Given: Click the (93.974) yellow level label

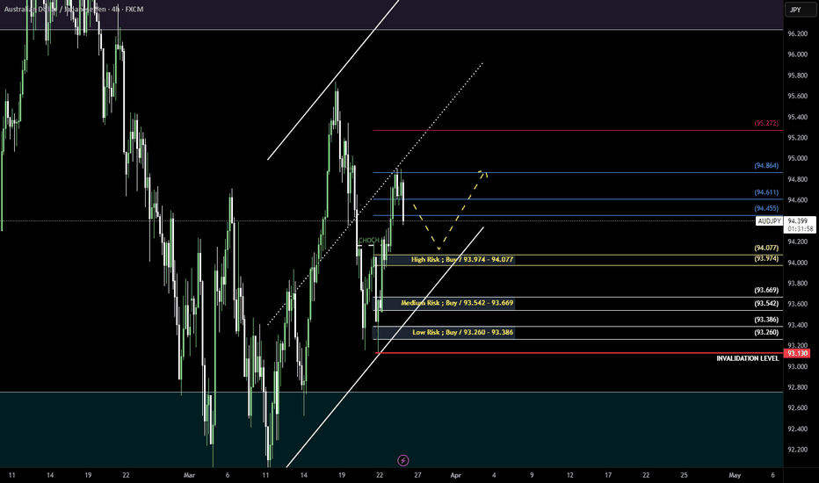Looking at the screenshot, I should (766, 258).
